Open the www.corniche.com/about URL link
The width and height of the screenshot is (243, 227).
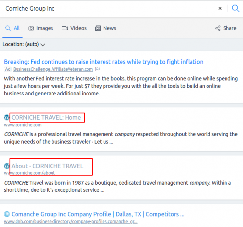30,173
